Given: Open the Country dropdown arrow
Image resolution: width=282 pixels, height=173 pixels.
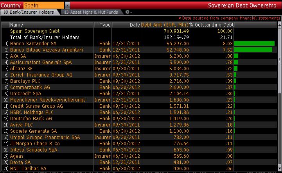Looking at the screenshot, I should [68, 5].
